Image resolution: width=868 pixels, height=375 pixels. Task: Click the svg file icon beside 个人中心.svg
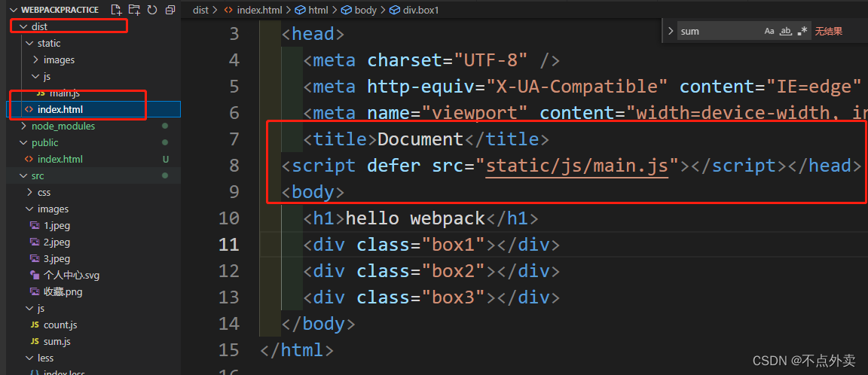tap(35, 276)
